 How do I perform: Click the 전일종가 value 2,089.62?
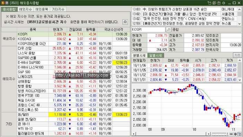pos(195,36)
